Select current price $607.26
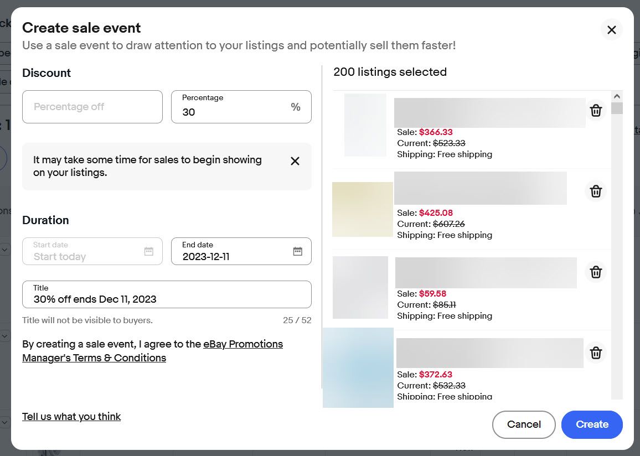The height and width of the screenshot is (456, 640). 448,224
